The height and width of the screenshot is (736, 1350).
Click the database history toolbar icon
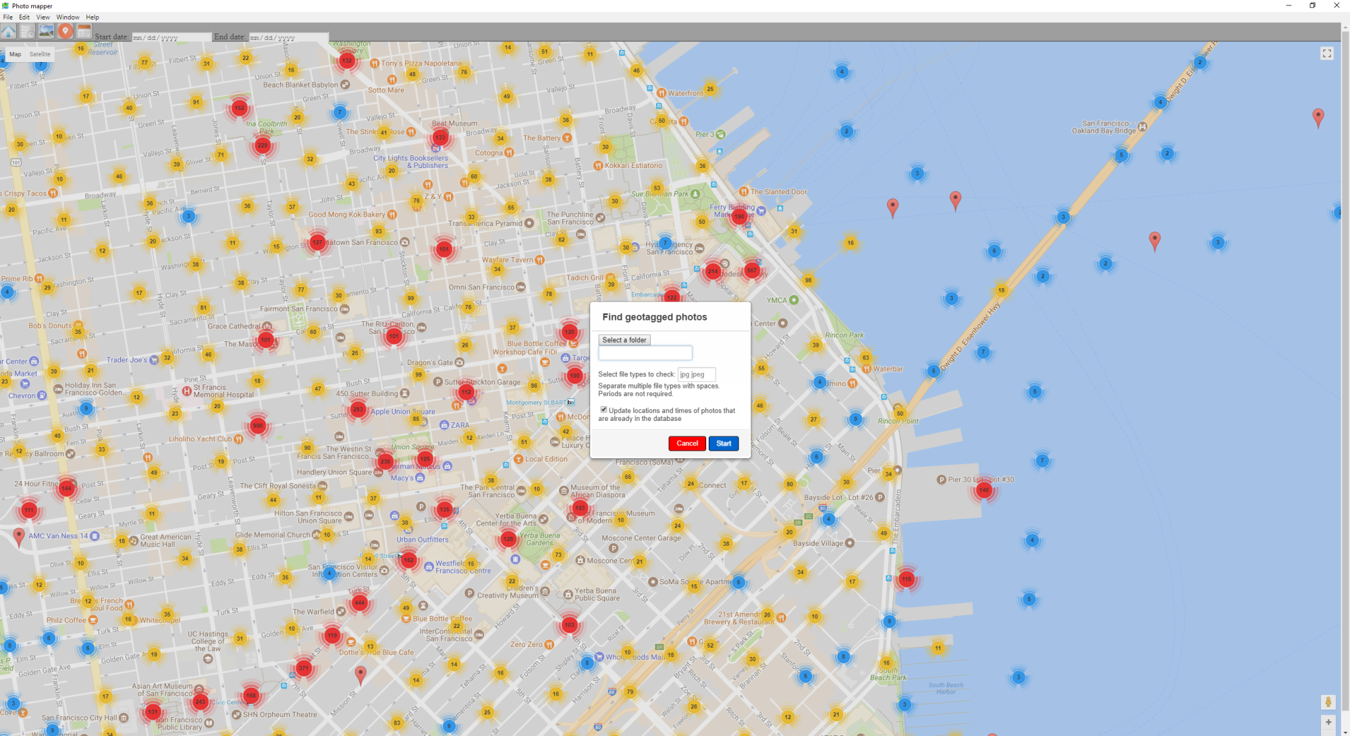click(28, 32)
